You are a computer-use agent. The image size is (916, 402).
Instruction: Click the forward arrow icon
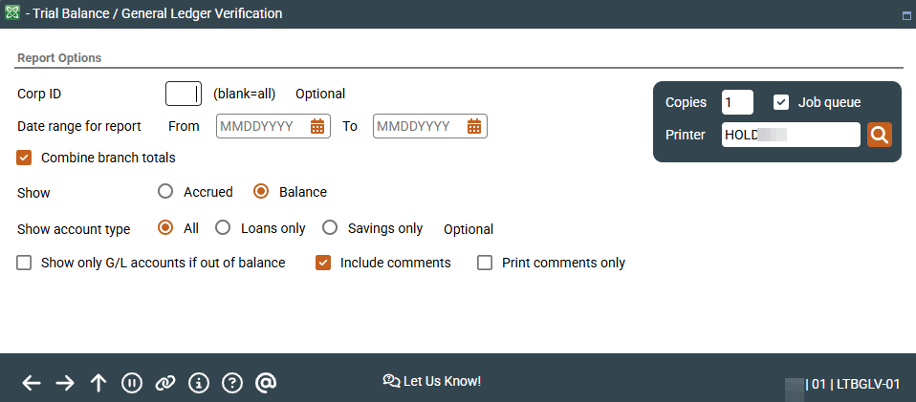click(x=65, y=383)
